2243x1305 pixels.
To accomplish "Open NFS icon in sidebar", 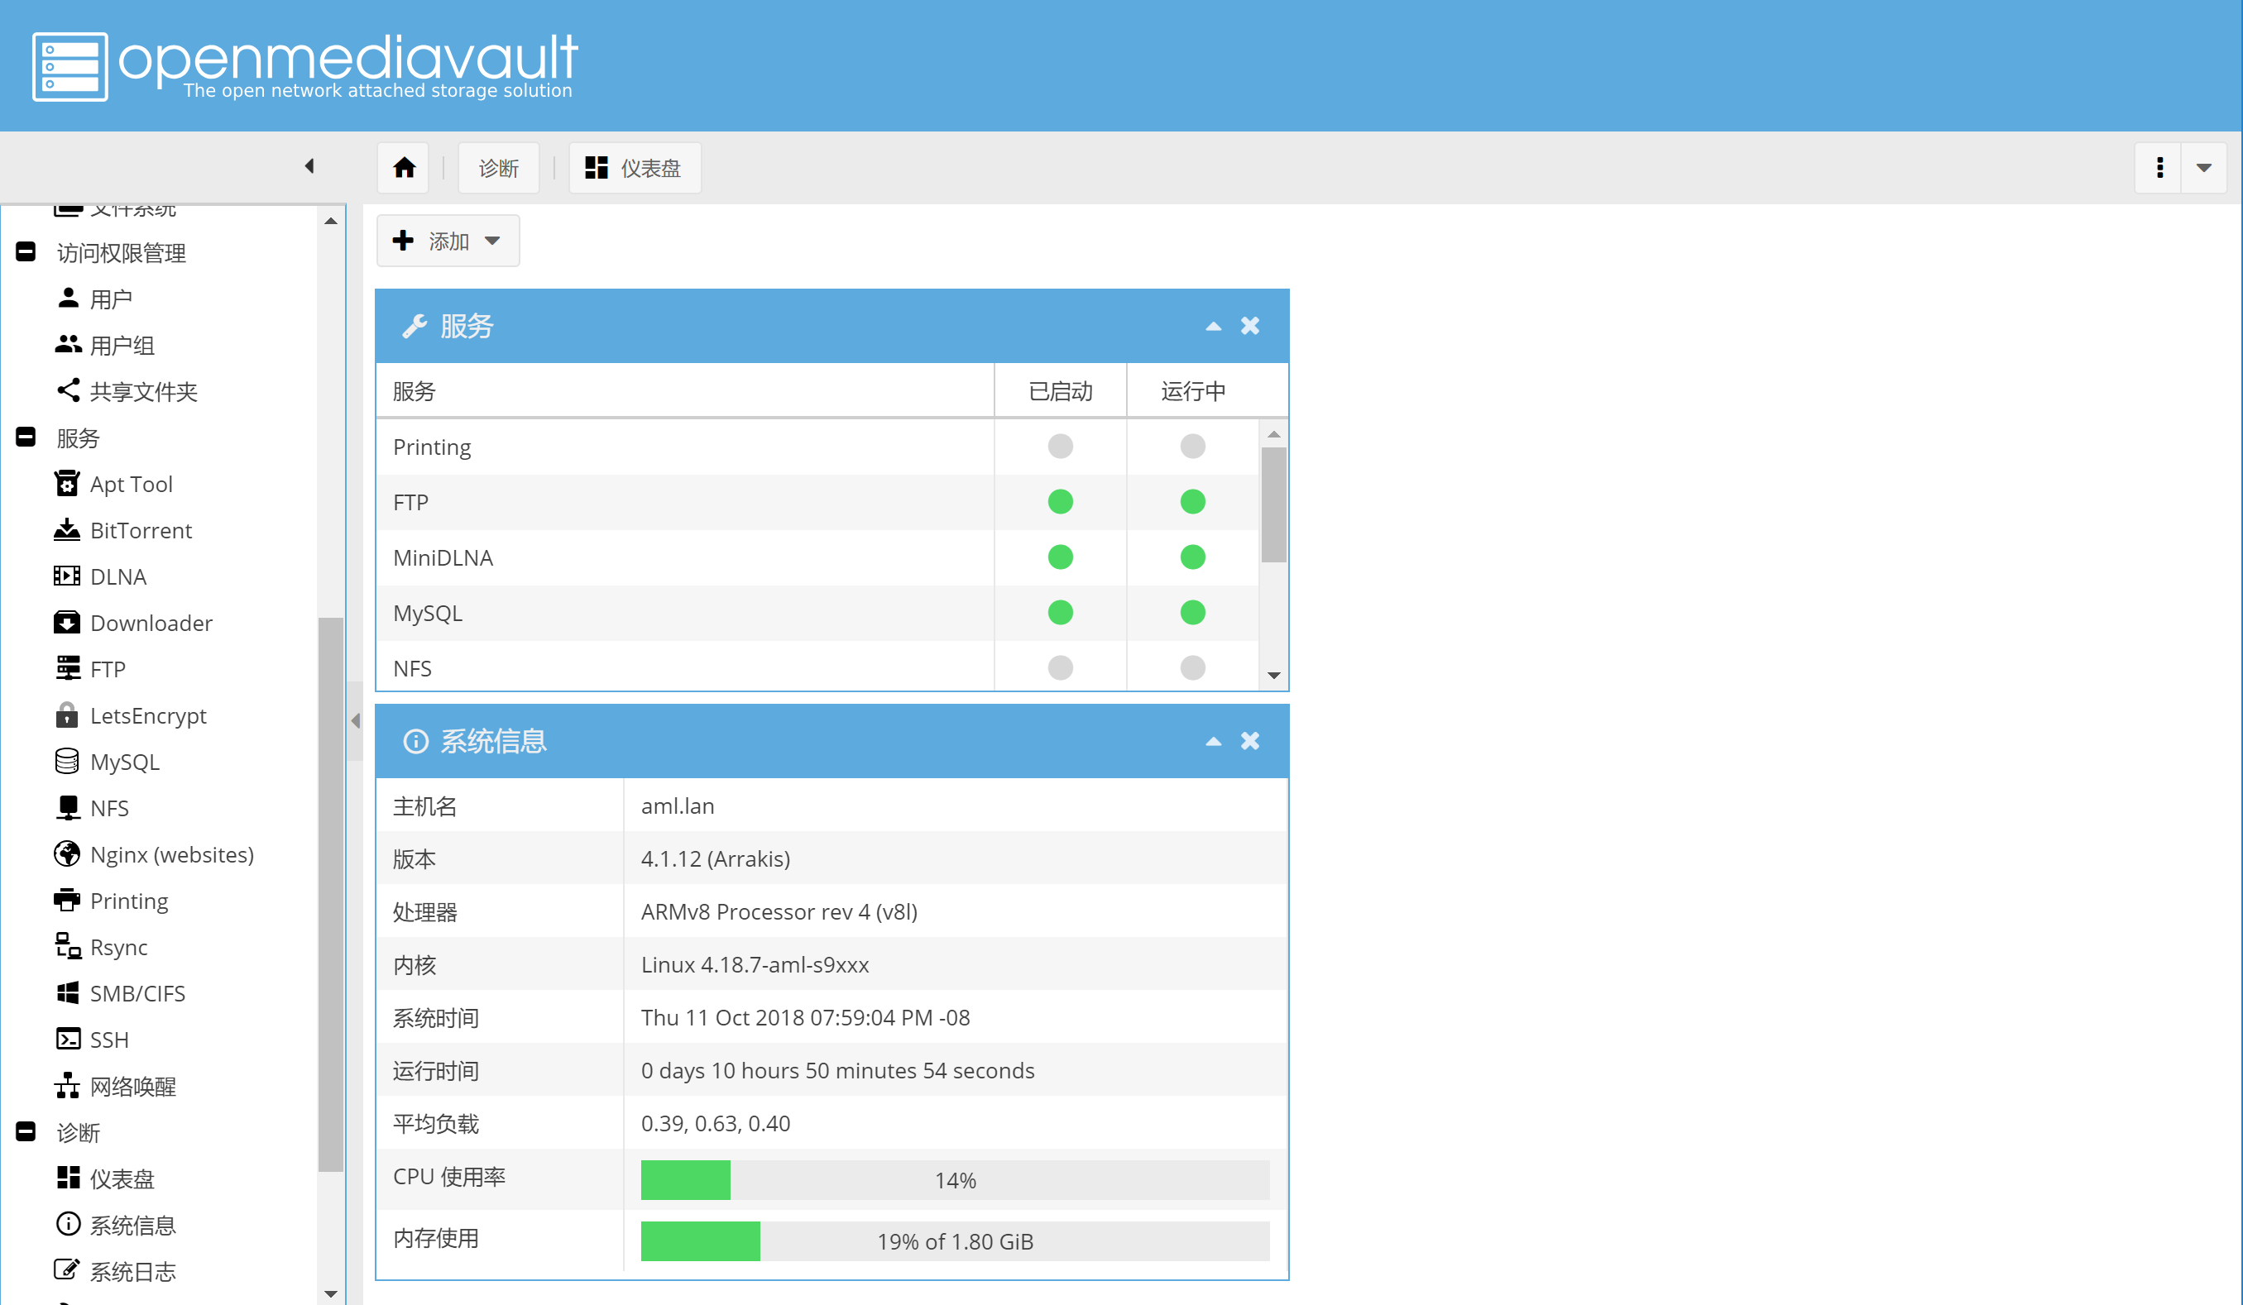I will 68,808.
